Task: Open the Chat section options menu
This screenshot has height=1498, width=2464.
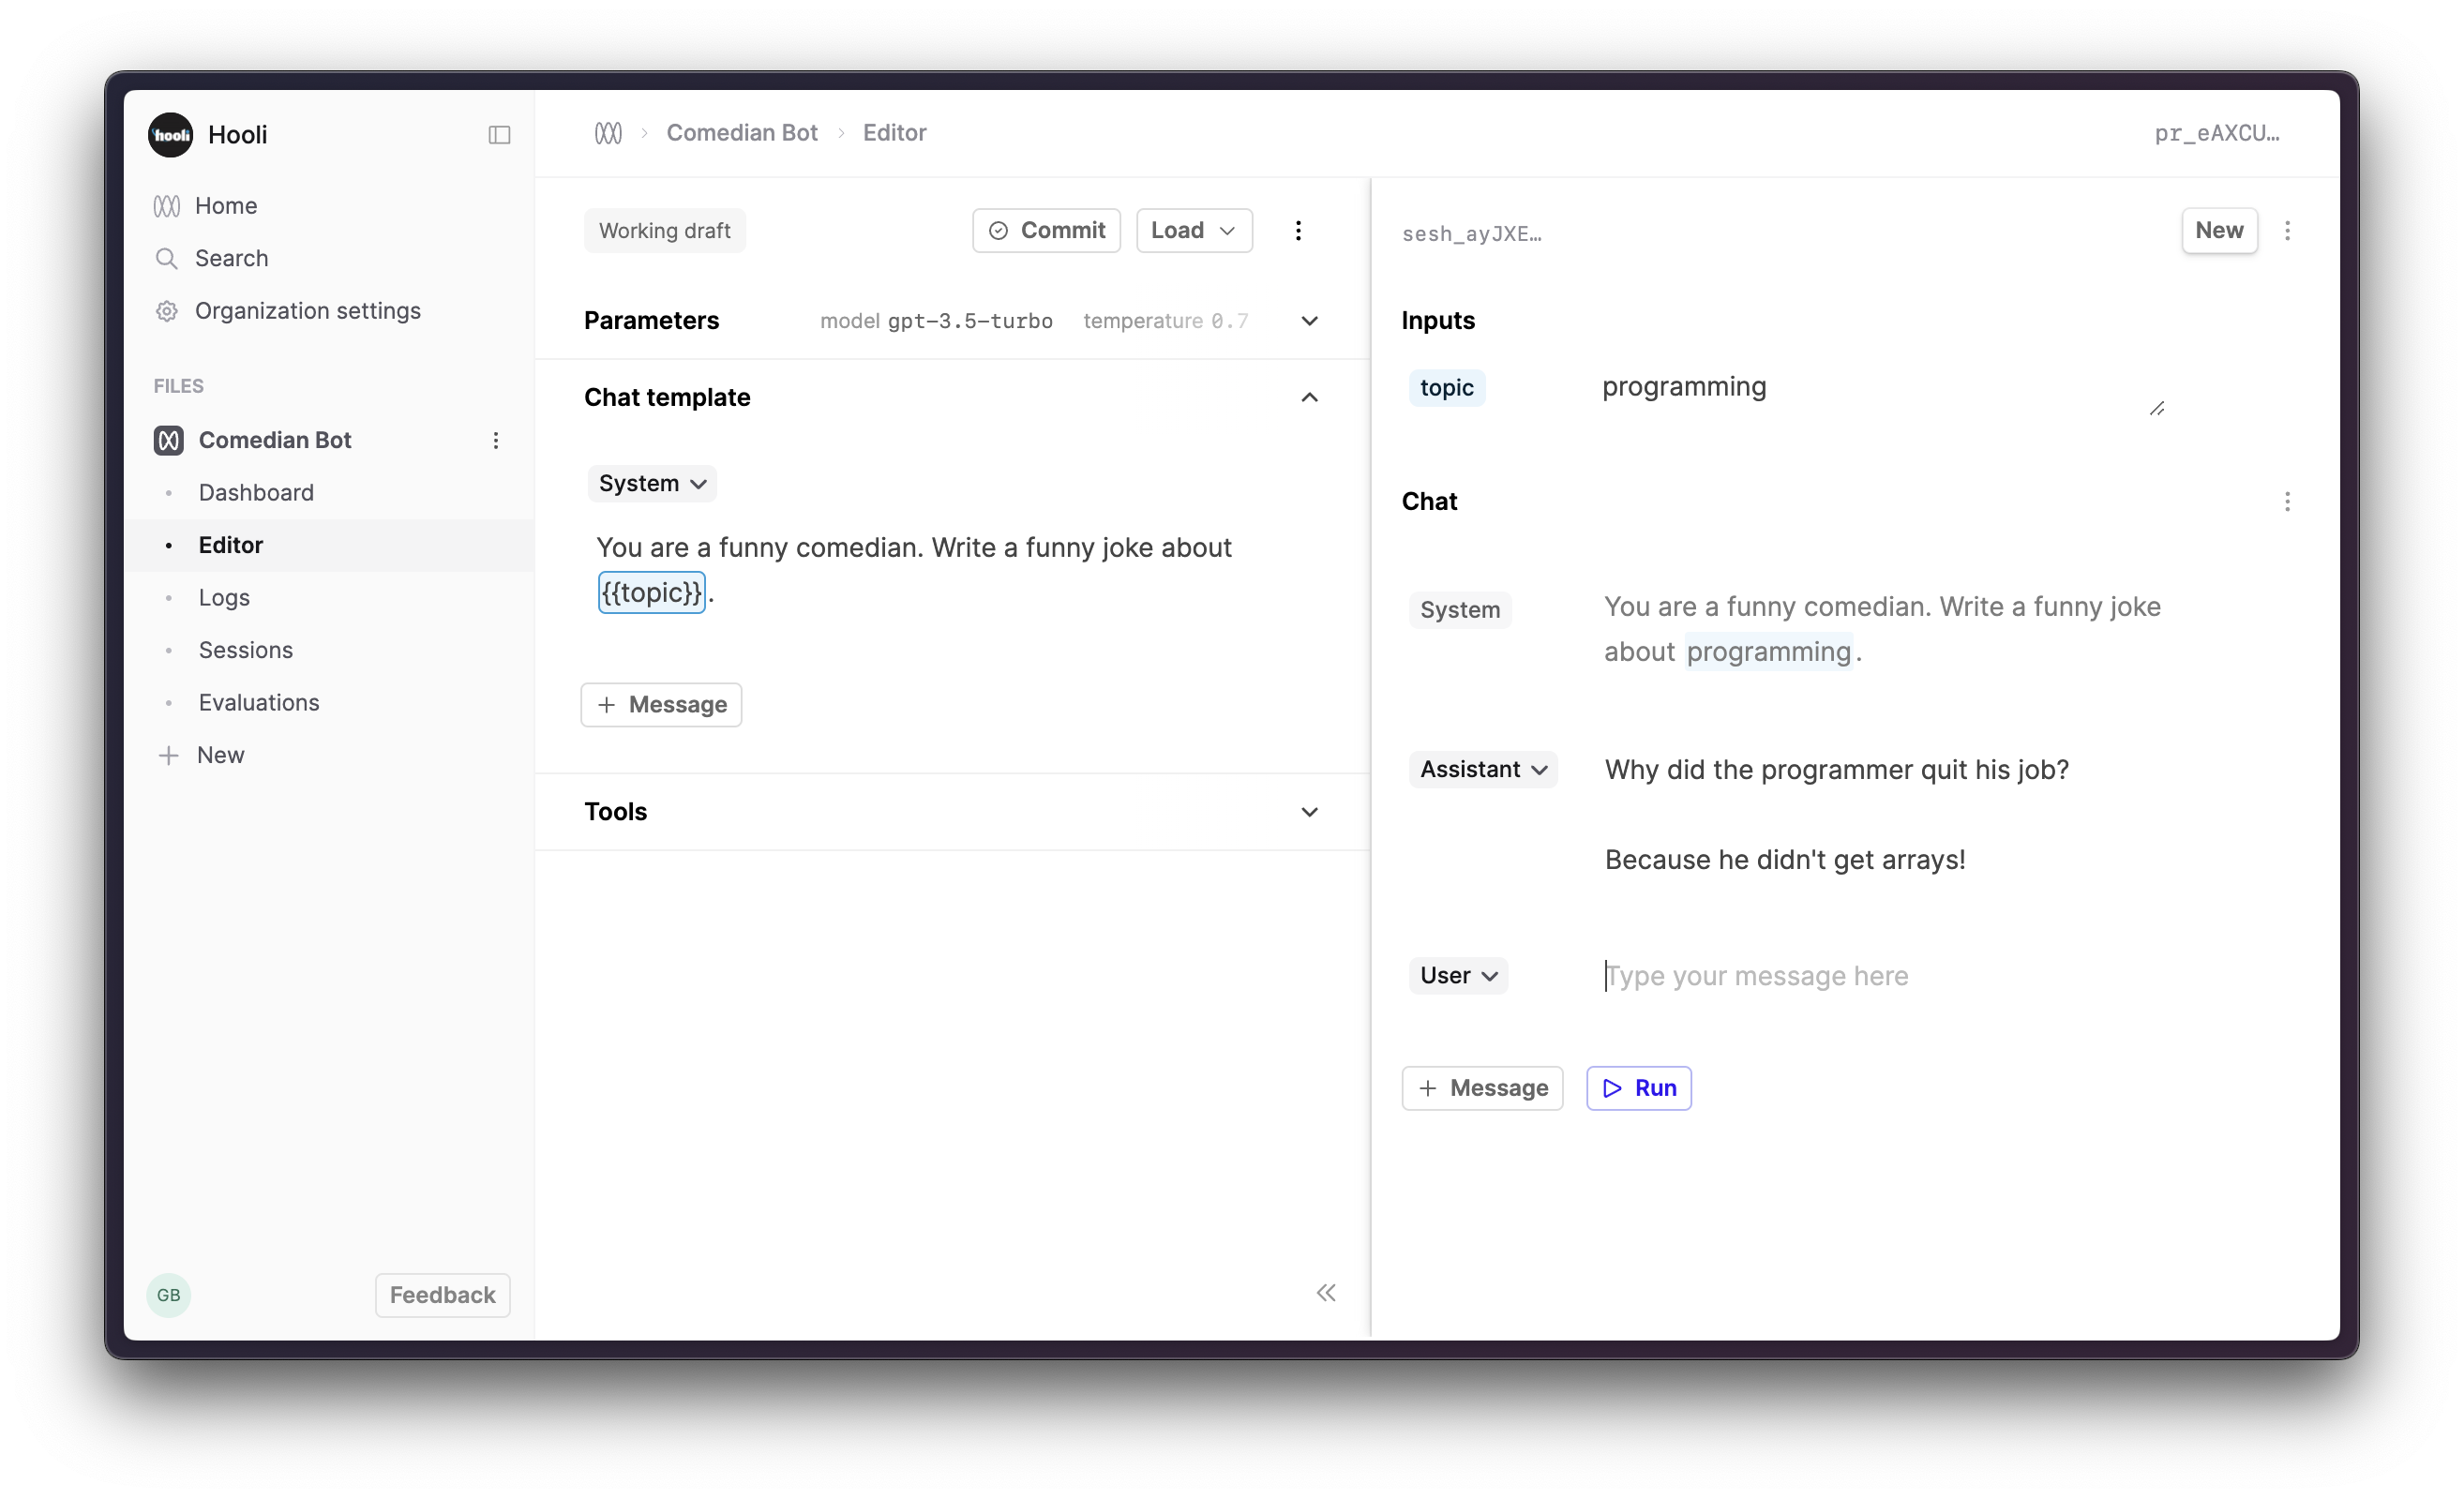Action: point(2288,502)
